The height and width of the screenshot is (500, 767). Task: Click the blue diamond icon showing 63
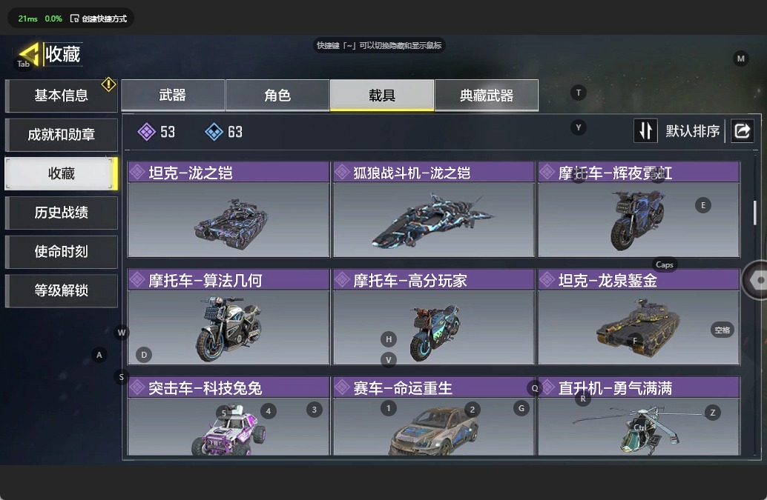(x=214, y=132)
